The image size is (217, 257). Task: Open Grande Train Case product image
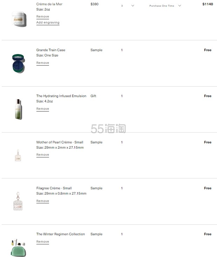[18, 63]
